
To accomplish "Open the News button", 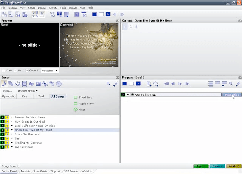I will pyautogui.click(x=217, y=166).
